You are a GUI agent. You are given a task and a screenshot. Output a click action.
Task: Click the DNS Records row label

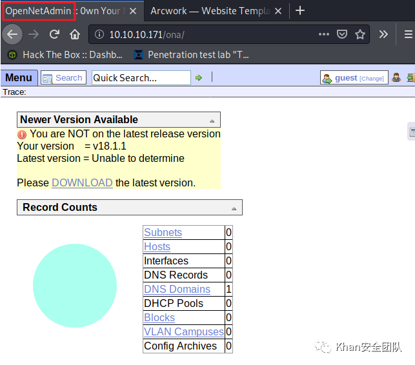176,275
